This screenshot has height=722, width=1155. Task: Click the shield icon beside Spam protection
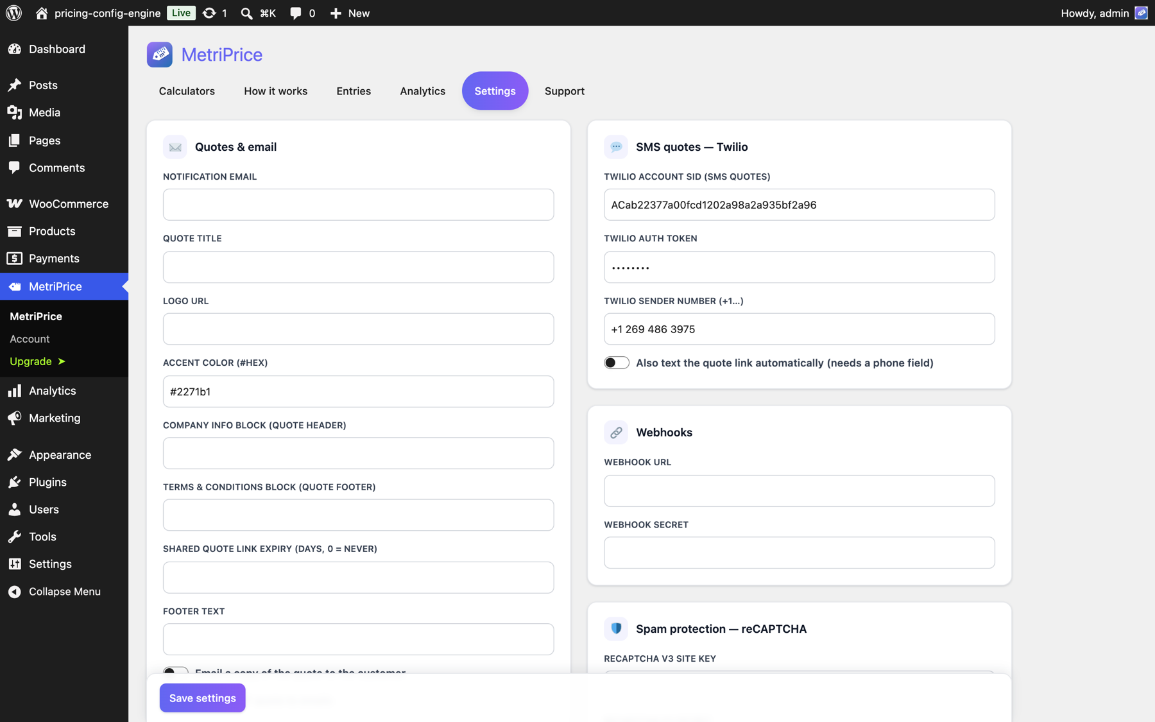tap(616, 628)
